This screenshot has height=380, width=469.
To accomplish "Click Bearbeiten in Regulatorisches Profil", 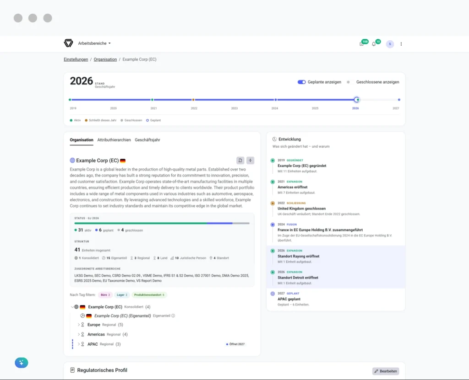I will 386,371.
